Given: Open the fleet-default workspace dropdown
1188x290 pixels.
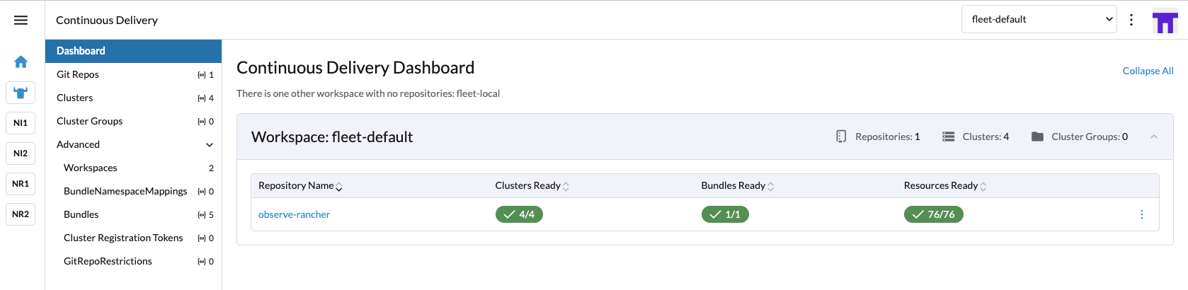Looking at the screenshot, I should pyautogui.click(x=1039, y=19).
